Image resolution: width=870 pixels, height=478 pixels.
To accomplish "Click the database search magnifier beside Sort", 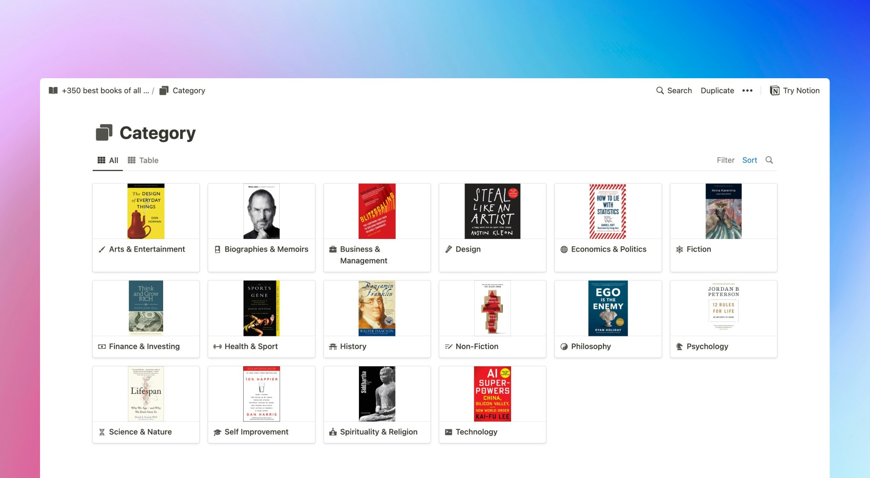I will [769, 160].
